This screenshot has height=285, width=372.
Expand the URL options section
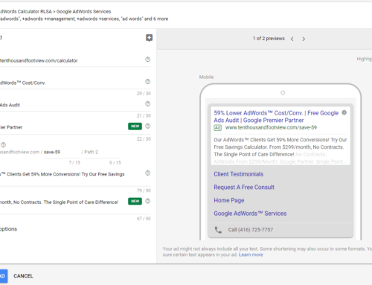point(8,229)
